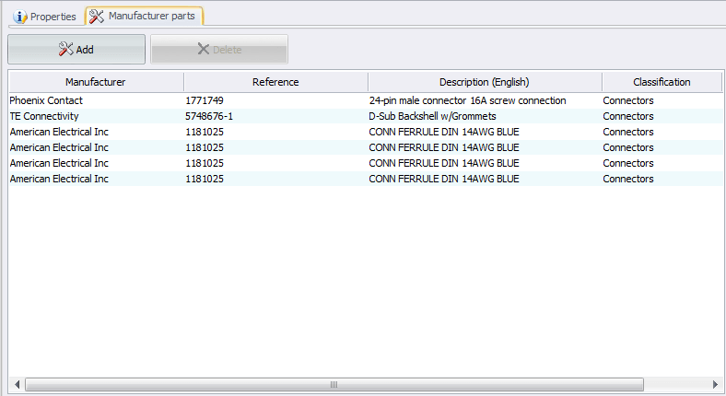Select D-Sub Backshell w/Grommets description

click(432, 116)
